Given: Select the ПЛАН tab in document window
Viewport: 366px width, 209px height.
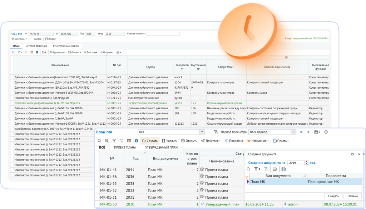Looking at the screenshot, I should pos(16,46).
